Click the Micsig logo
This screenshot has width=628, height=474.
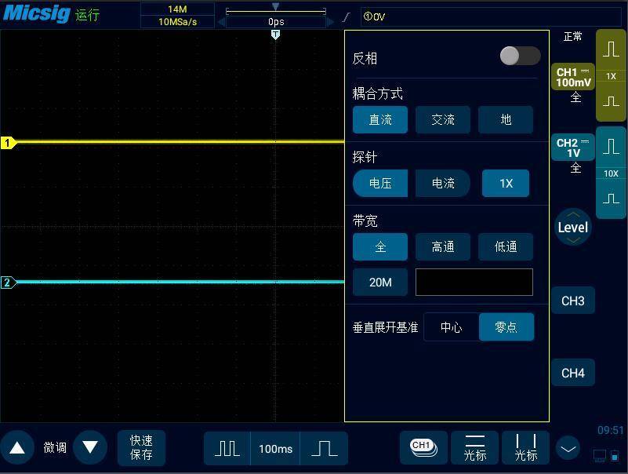36,13
